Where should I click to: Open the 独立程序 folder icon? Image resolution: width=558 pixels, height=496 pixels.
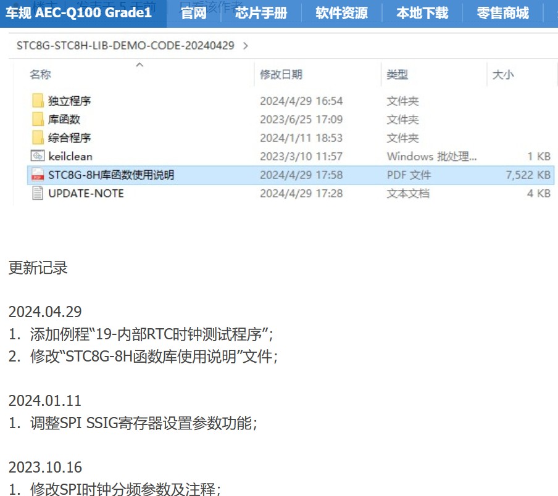[x=38, y=101]
